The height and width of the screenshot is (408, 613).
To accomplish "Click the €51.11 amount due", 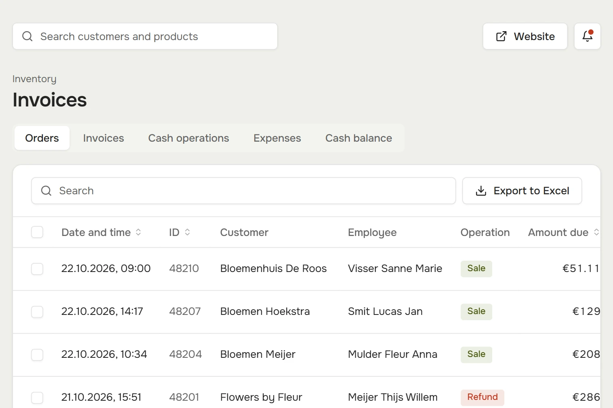I will coord(581,269).
